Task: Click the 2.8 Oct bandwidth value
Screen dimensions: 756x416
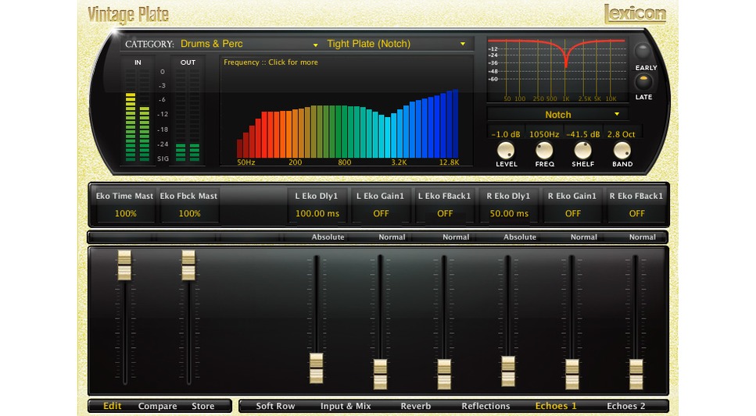Action: pyautogui.click(x=621, y=134)
